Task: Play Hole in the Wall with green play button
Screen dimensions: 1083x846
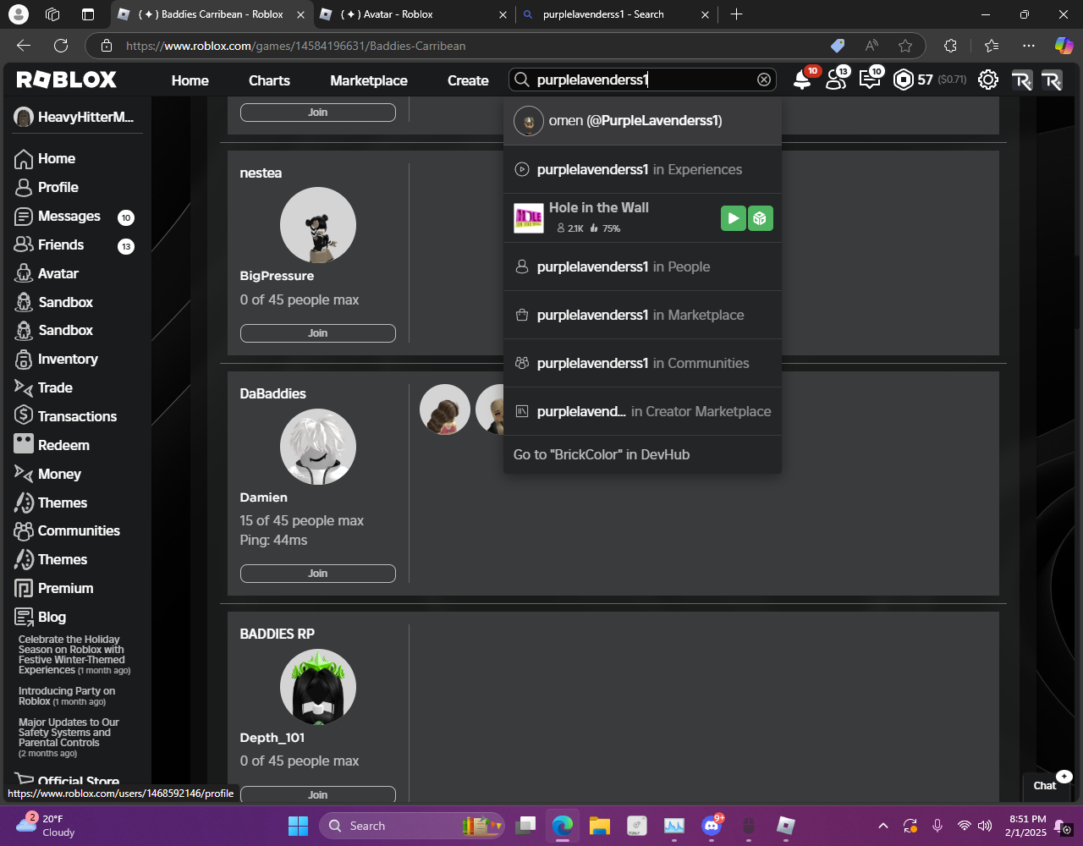Action: (x=733, y=218)
